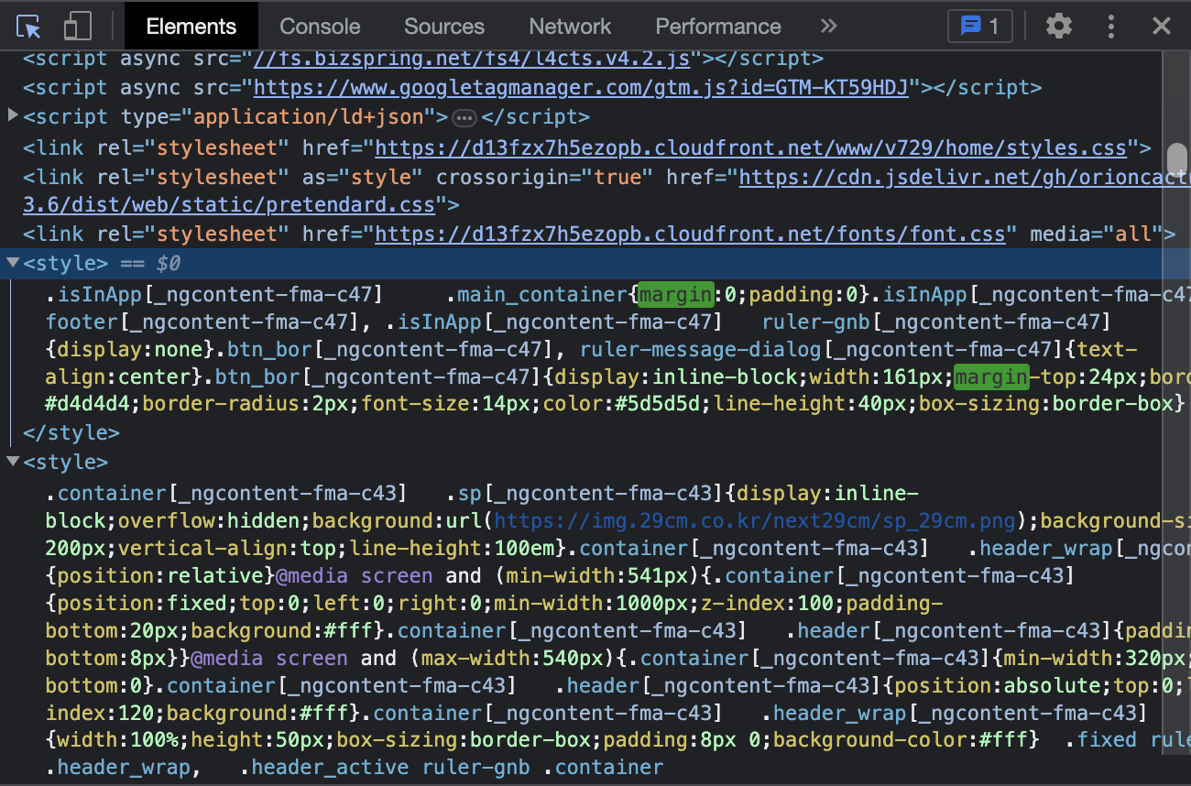The width and height of the screenshot is (1191, 786).
Task: Open the home/styles.css stylesheet link
Action: pos(750,147)
